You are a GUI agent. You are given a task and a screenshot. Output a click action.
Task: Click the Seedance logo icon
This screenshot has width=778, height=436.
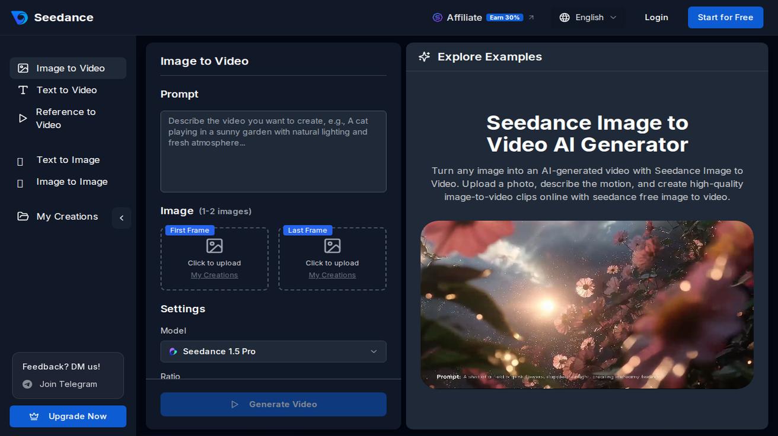point(20,18)
